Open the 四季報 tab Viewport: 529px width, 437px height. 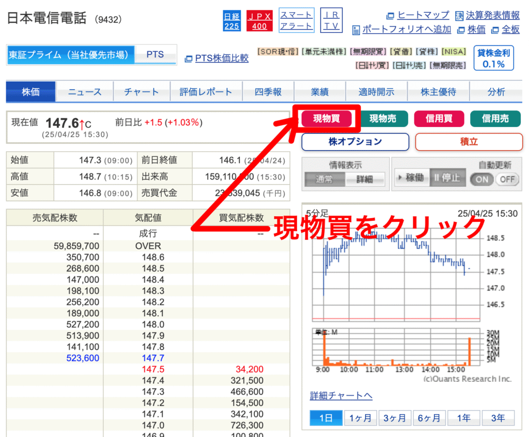[268, 92]
